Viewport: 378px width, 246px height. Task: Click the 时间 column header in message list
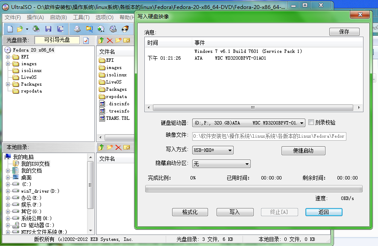168,43
